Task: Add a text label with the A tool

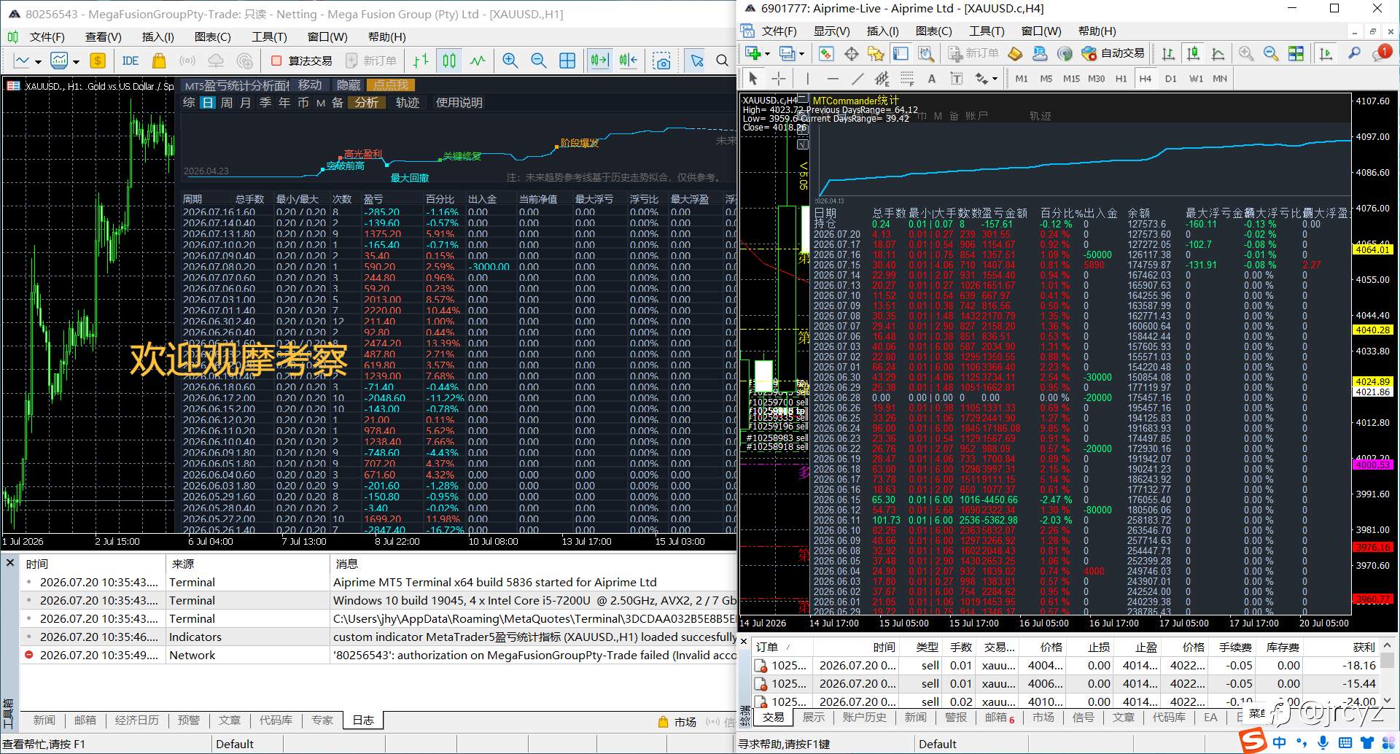Action: (931, 79)
